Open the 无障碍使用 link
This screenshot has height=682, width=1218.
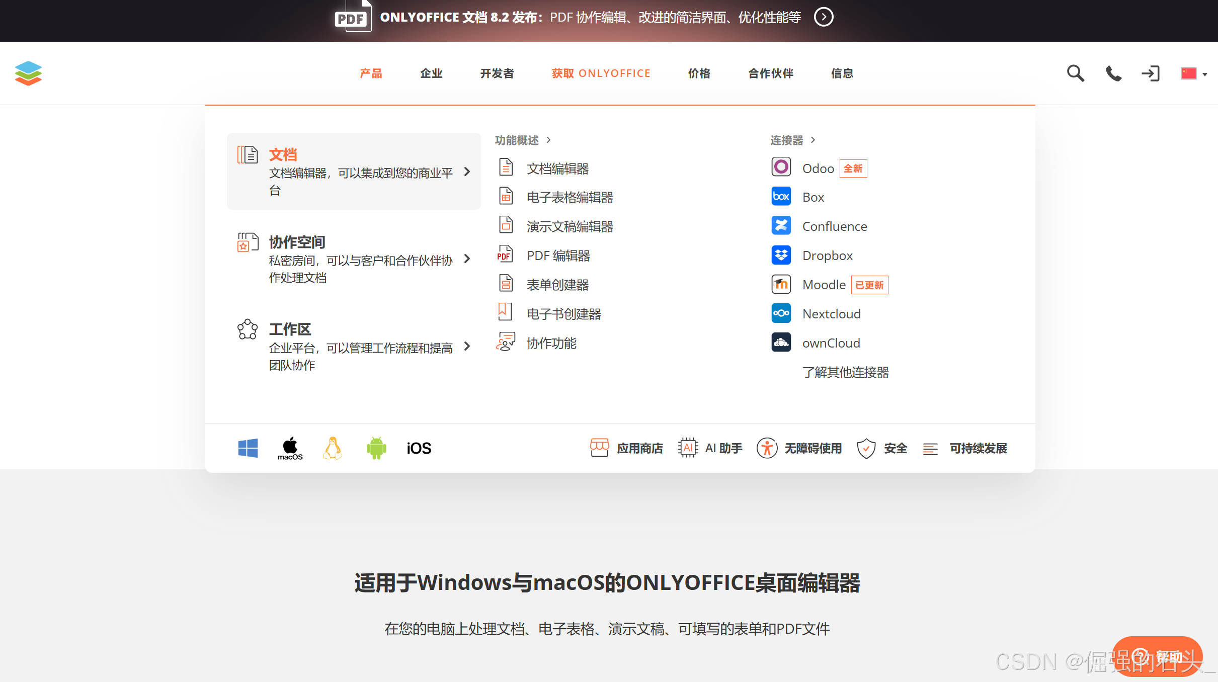pos(799,448)
